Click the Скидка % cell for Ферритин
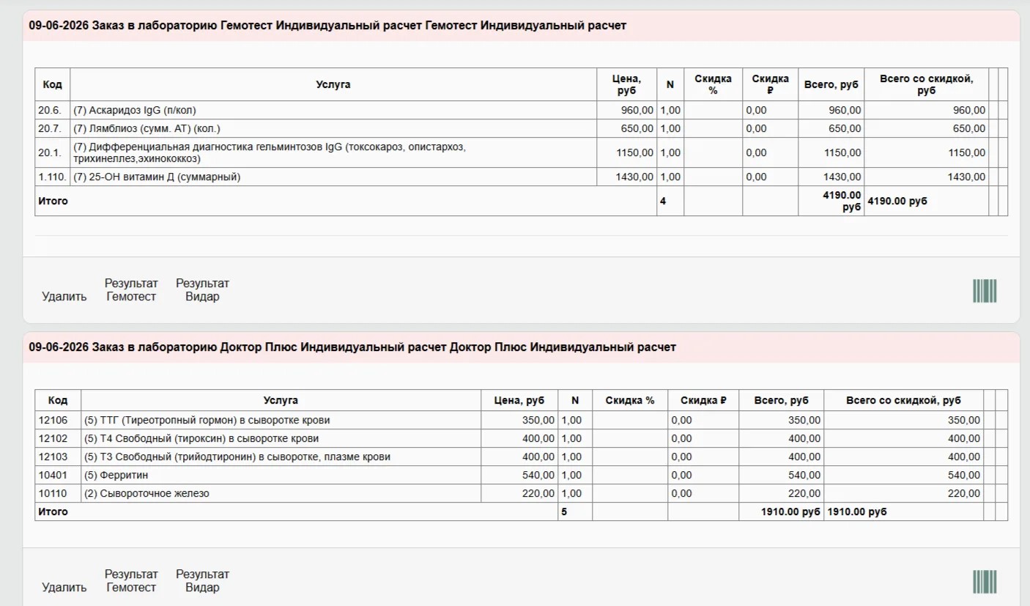 (x=630, y=475)
